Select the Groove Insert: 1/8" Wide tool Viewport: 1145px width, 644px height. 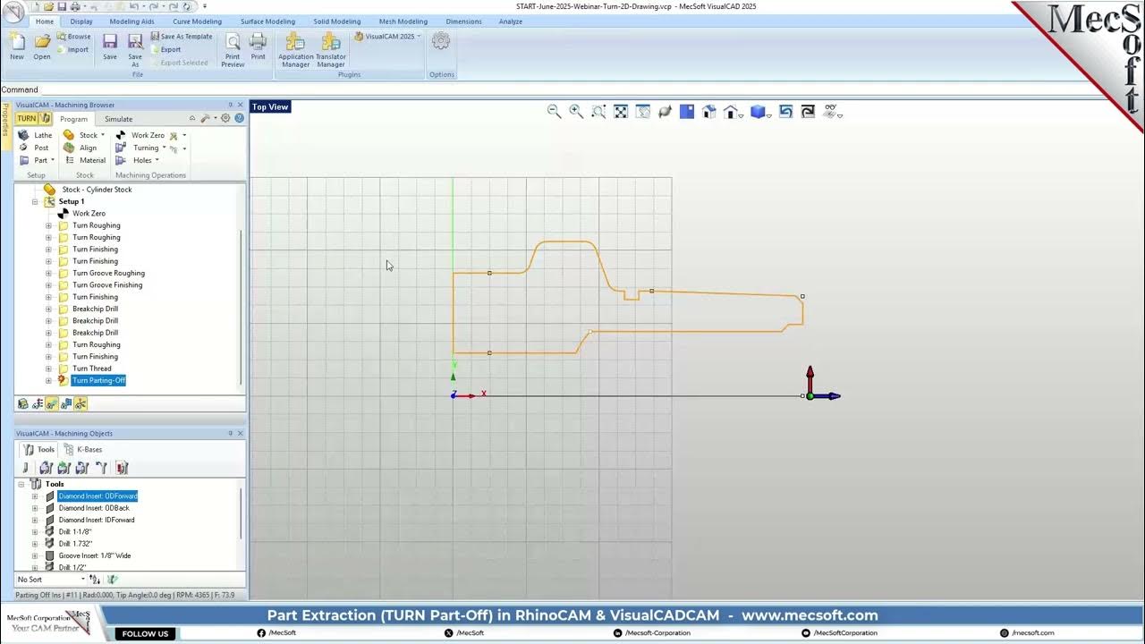tap(95, 555)
